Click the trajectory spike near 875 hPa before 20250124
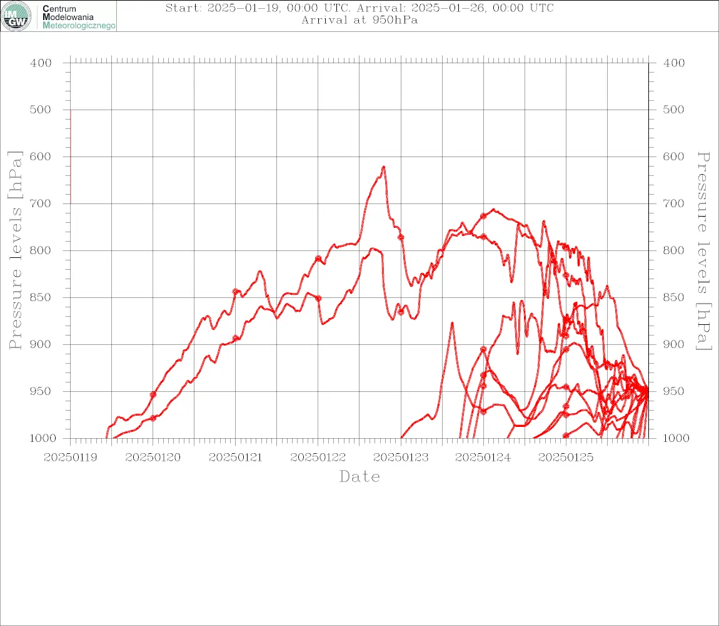This screenshot has height=626, width=719. (x=452, y=324)
